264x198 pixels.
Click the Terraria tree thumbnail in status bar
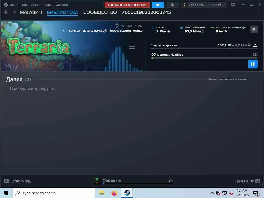pos(97,181)
